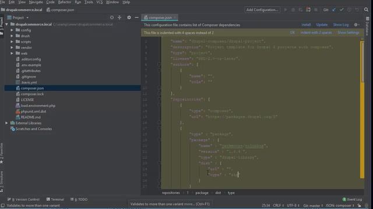Open the JSON: composer schema dropdown
373x209 pixels.
[340, 206]
